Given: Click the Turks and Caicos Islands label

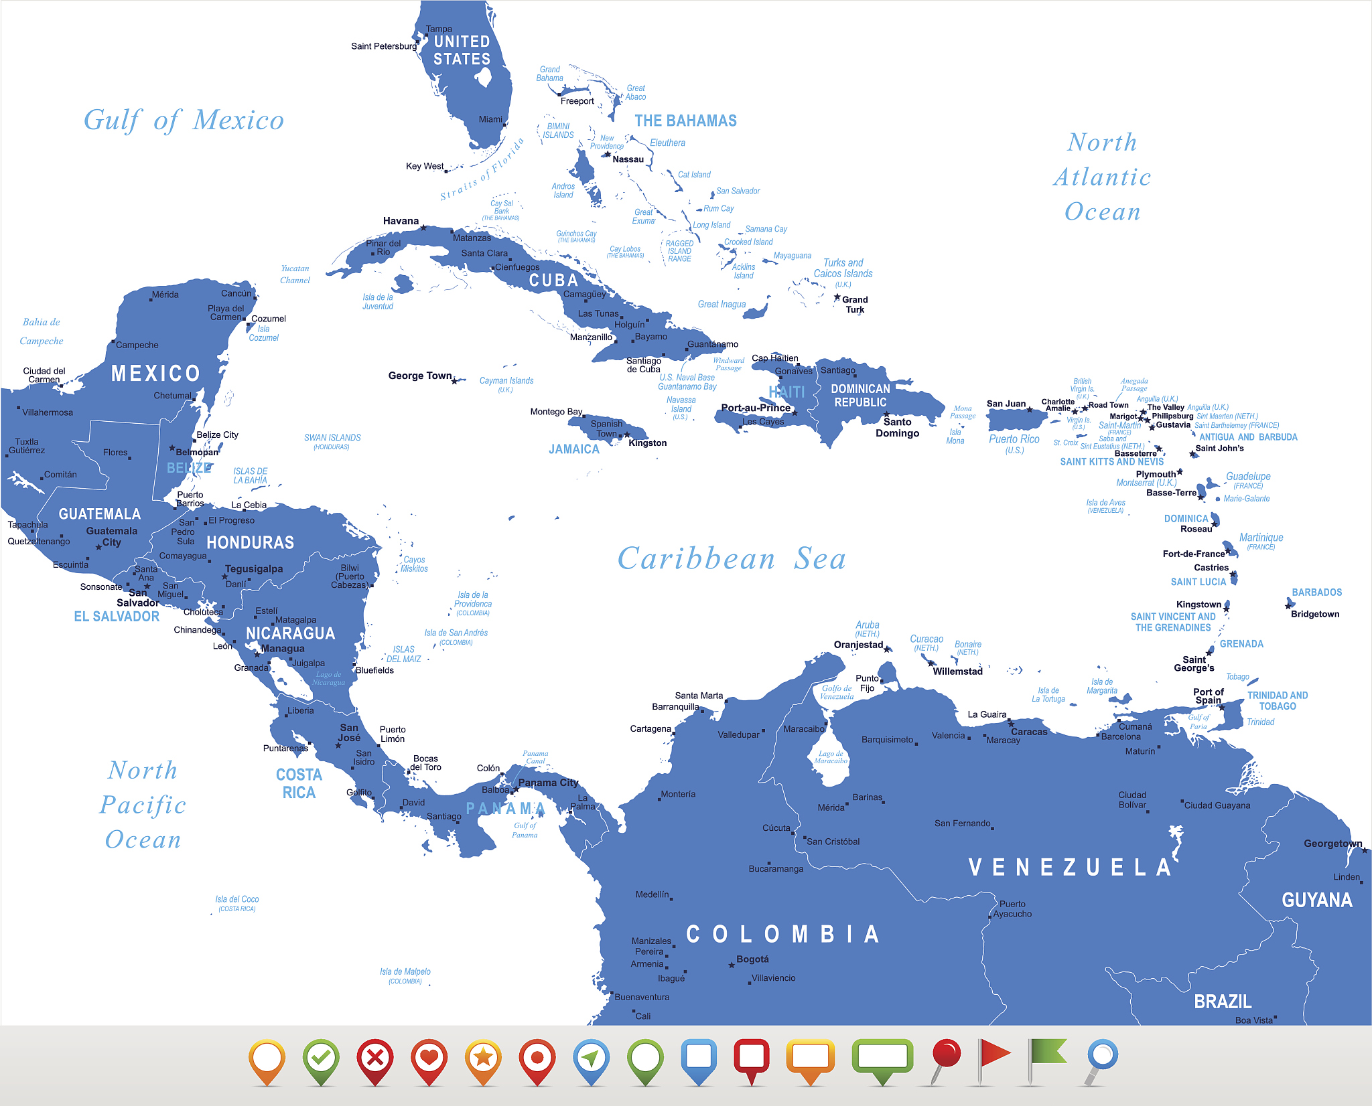Looking at the screenshot, I should [843, 268].
